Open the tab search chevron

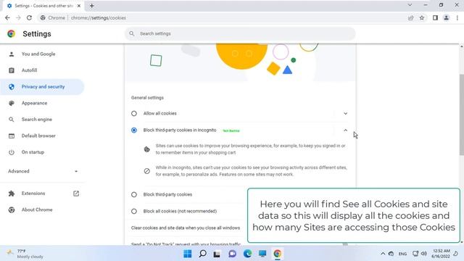coord(410,5)
